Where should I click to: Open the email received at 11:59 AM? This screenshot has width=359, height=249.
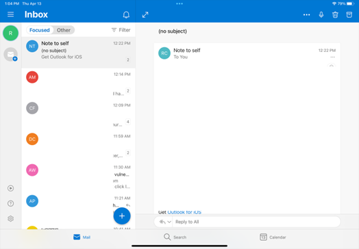point(79,146)
